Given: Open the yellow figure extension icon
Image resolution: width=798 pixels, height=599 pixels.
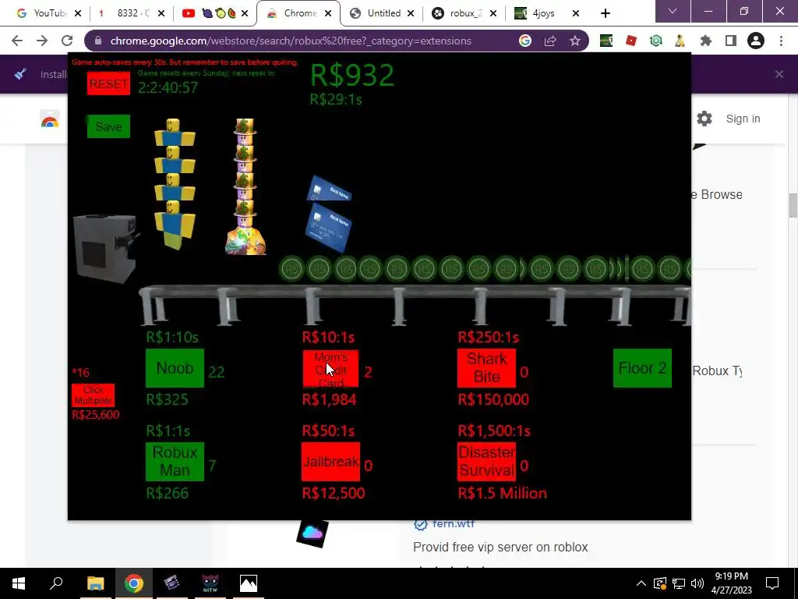Looking at the screenshot, I should (680, 41).
